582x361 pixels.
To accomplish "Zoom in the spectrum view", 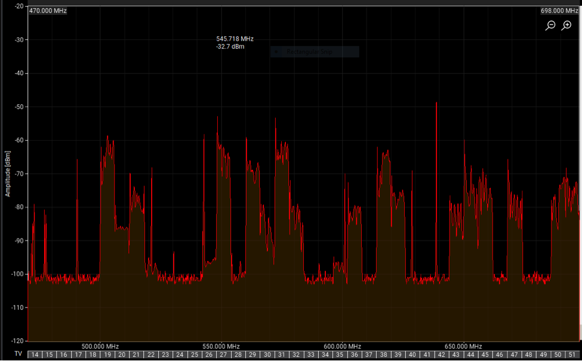I will pos(566,26).
